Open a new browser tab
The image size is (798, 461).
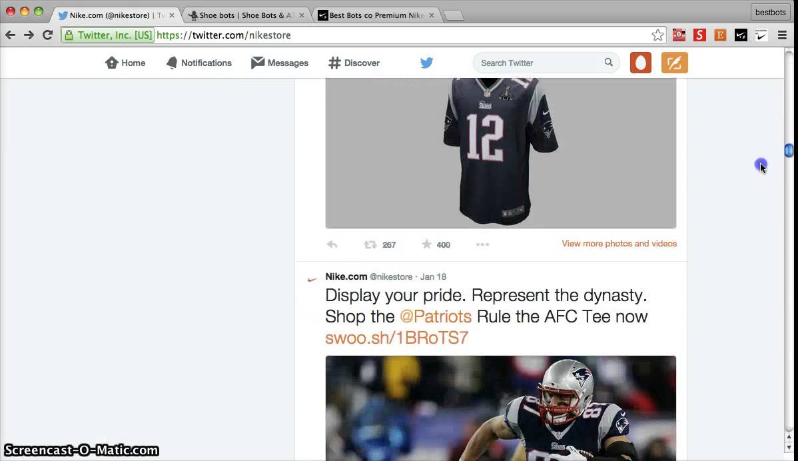point(454,16)
